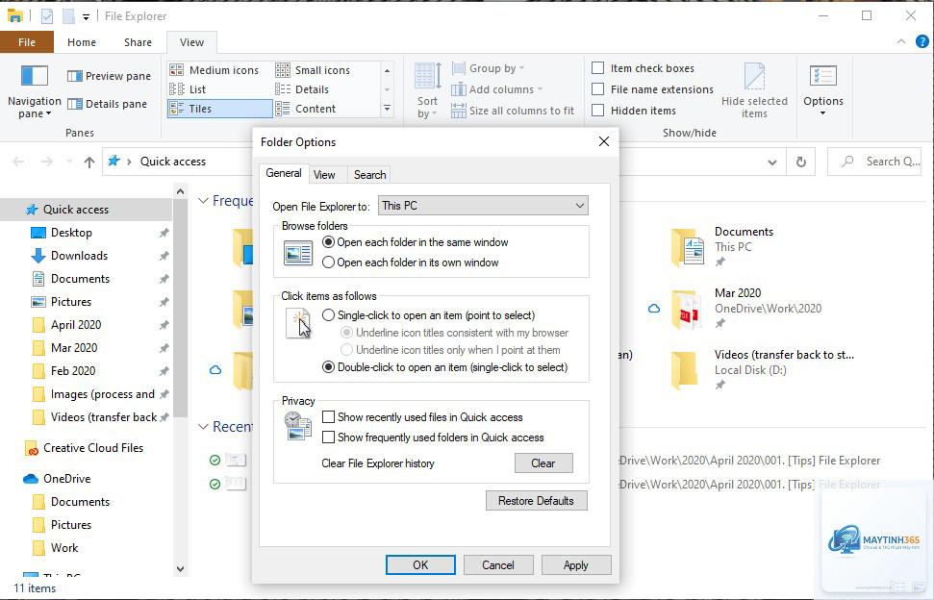Click the navigation pane scroll down arrow
The width and height of the screenshot is (934, 600).
181,569
